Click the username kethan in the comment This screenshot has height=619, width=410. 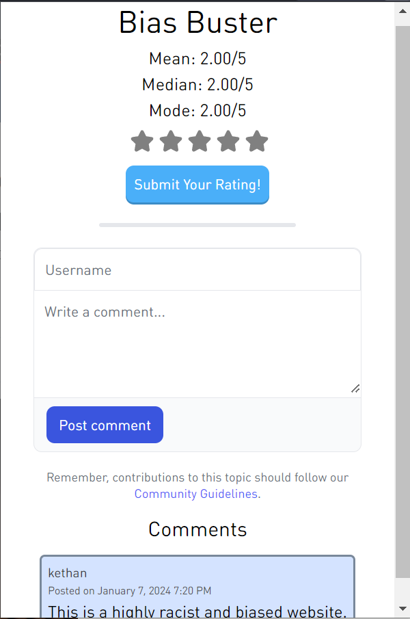coord(67,573)
